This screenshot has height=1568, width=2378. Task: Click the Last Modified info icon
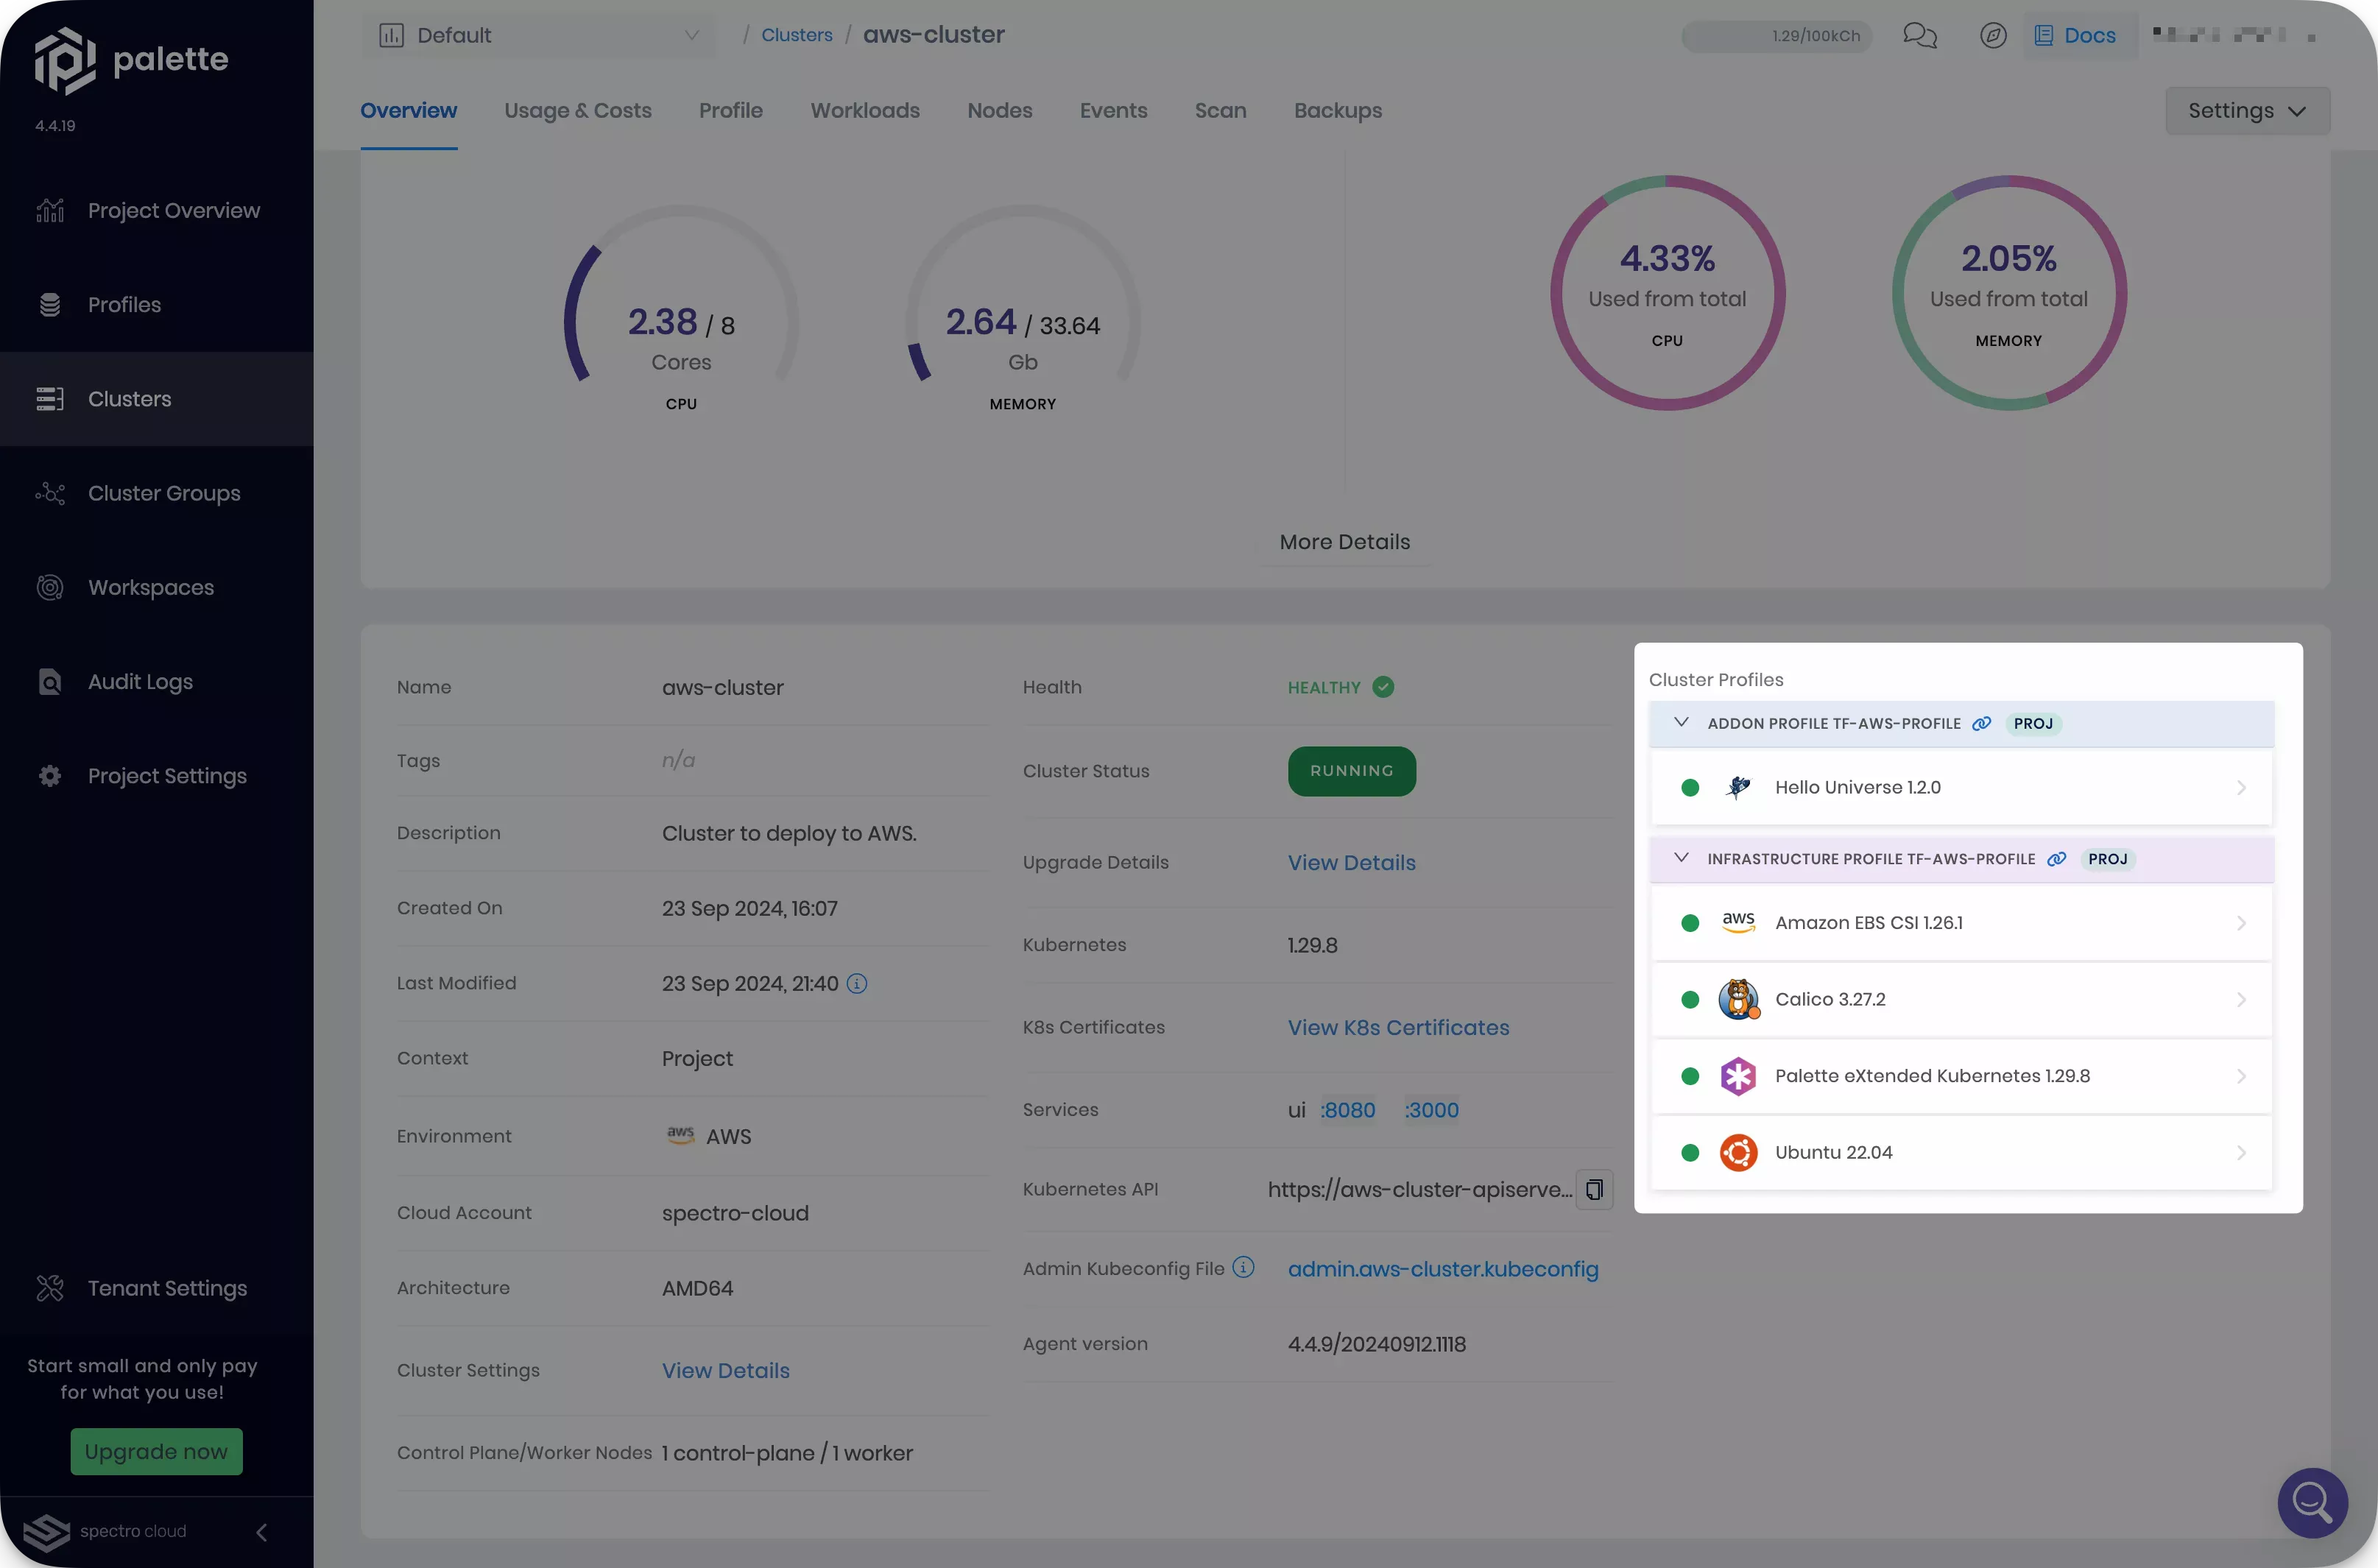coord(857,983)
